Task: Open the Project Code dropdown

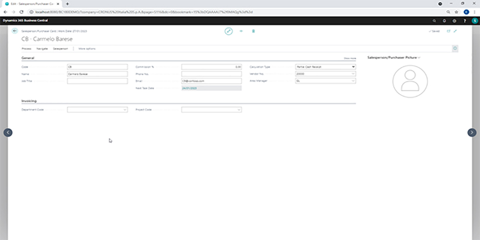Action: pyautogui.click(x=239, y=109)
